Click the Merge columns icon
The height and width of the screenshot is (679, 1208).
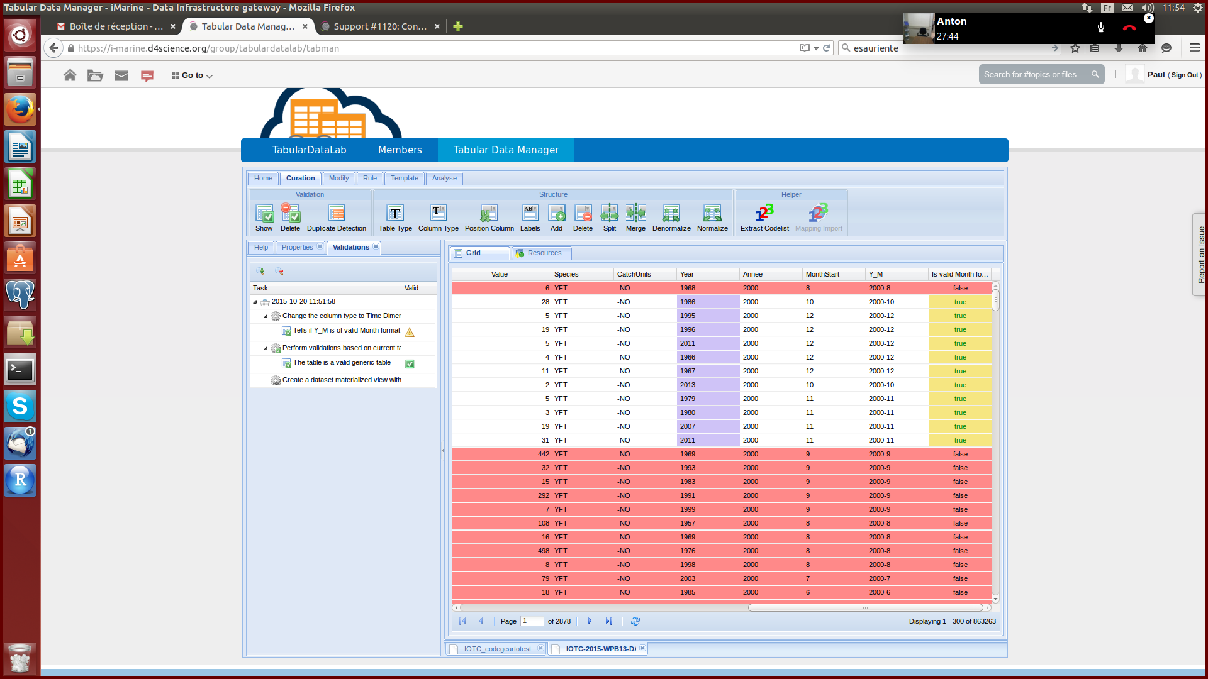[635, 213]
